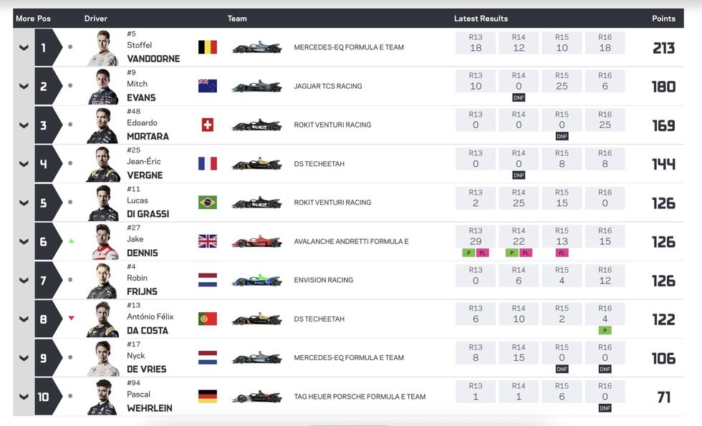Expand the chevron for position 10 Wehrlein
The width and height of the screenshot is (702, 426).
coord(24,397)
